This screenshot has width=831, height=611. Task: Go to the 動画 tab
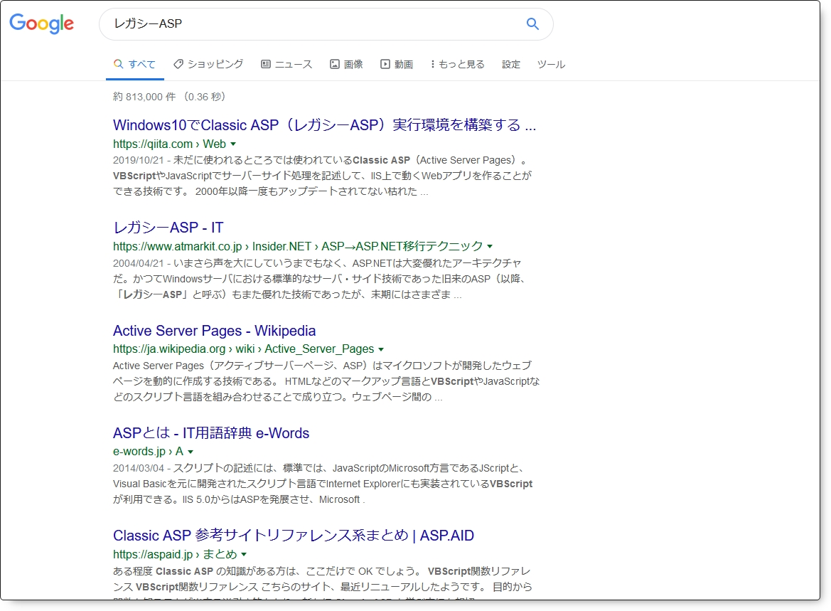tap(397, 64)
